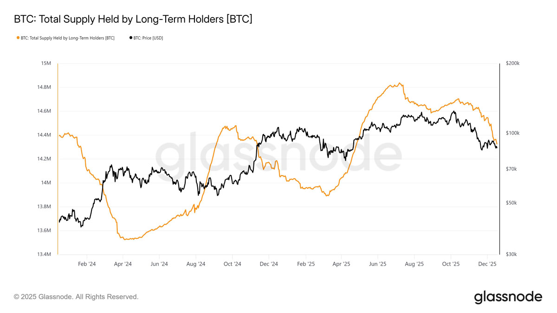Select the Jun '24 x-axis marker

coord(159,264)
